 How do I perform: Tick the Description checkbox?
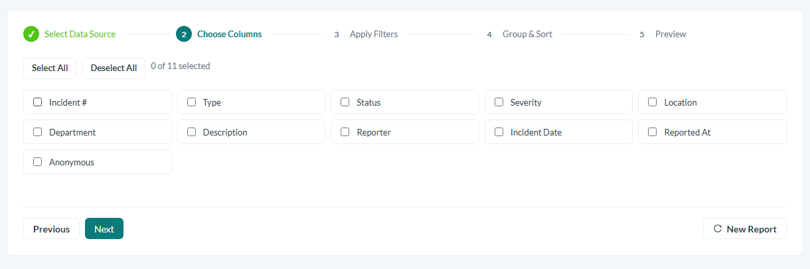coord(191,132)
